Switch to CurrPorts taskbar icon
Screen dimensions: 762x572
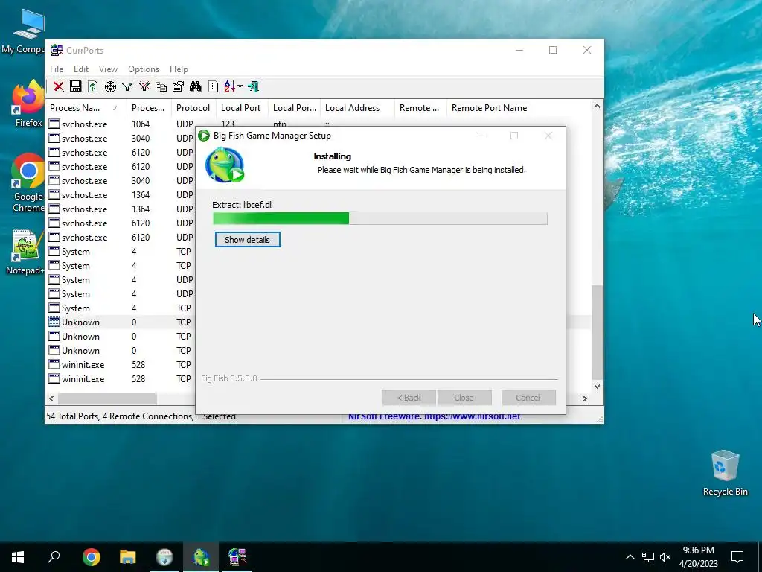(237, 556)
